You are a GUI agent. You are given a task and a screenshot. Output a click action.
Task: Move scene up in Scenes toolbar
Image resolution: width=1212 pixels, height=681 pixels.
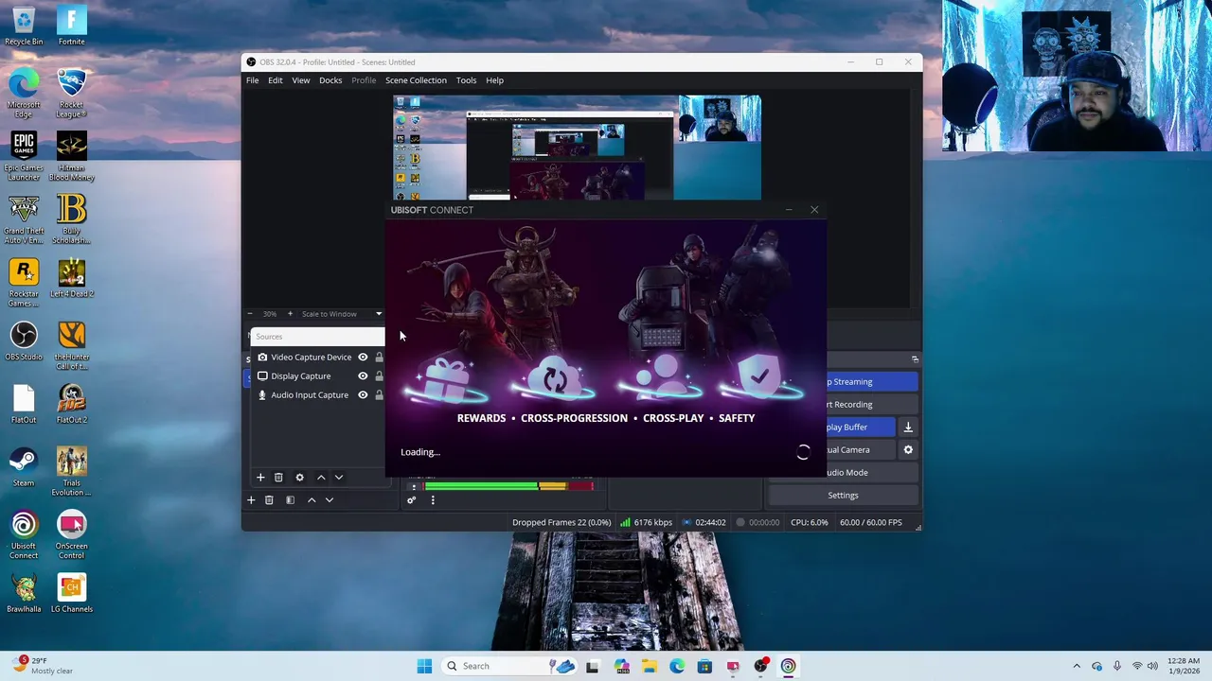(312, 500)
